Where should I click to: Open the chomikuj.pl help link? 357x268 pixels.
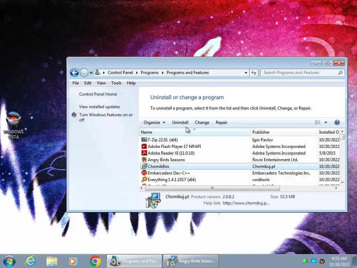click(246, 203)
